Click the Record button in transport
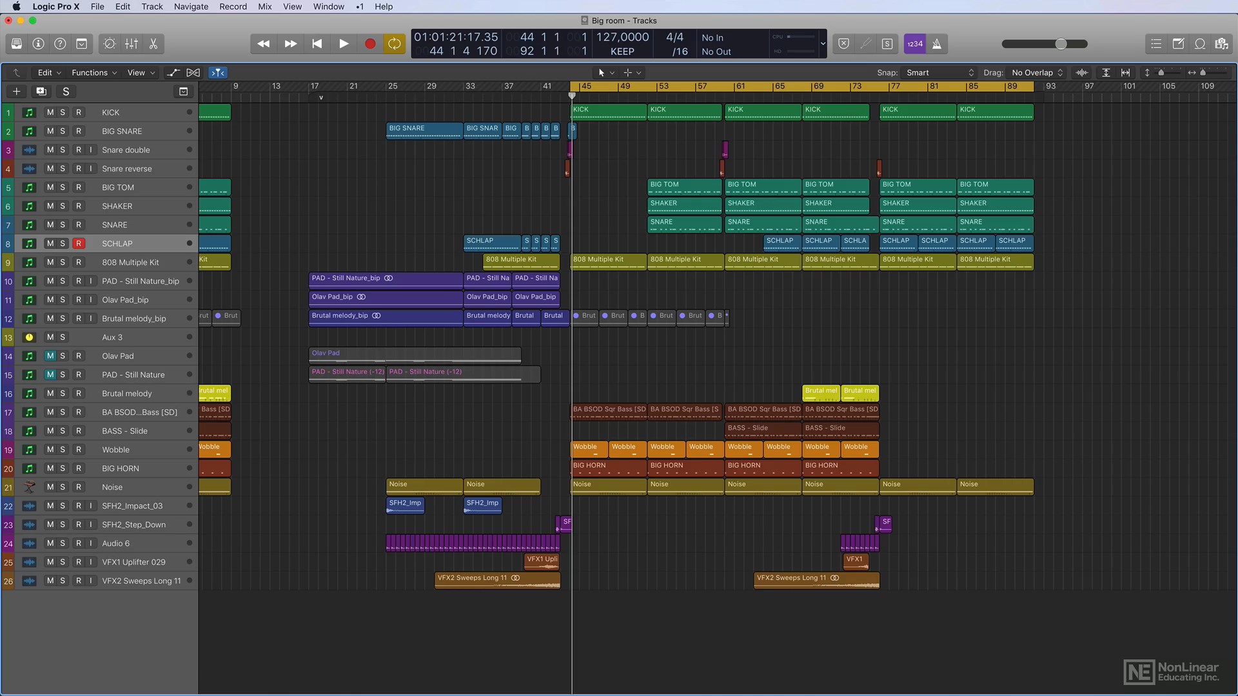This screenshot has width=1238, height=696. 369,44
